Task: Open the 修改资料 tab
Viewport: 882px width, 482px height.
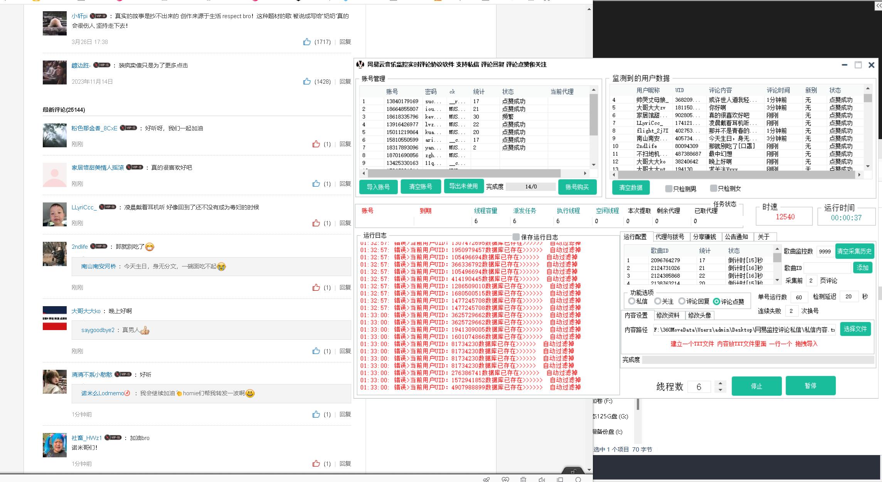Action: point(668,315)
